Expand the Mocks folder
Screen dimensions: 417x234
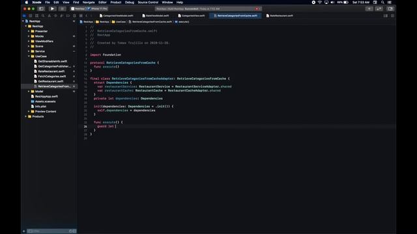click(29, 36)
